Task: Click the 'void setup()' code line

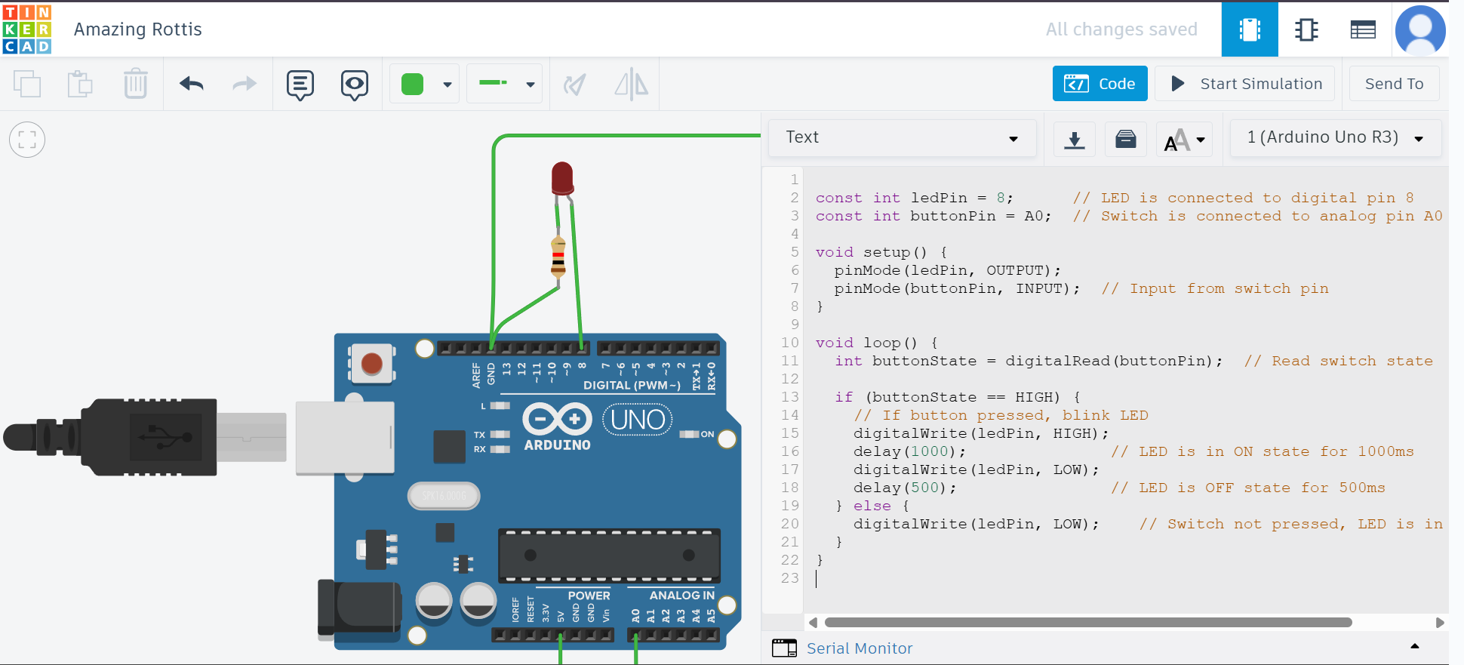Action: (x=881, y=252)
